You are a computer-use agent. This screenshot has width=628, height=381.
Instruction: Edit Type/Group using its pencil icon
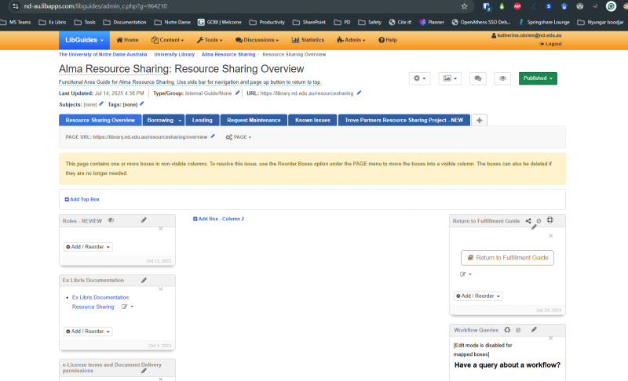point(238,93)
